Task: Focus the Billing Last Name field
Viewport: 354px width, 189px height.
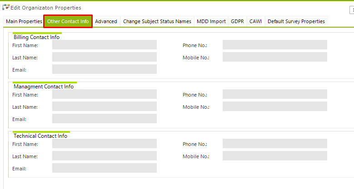Action: coord(105,57)
